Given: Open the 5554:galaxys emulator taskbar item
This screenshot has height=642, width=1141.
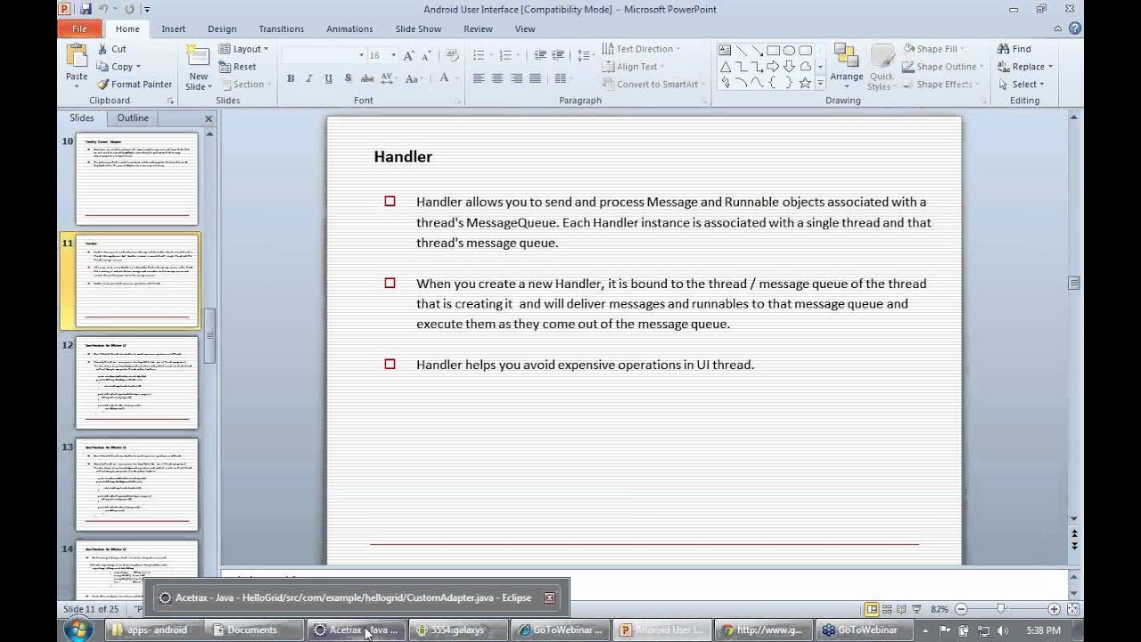Looking at the screenshot, I should [x=458, y=630].
